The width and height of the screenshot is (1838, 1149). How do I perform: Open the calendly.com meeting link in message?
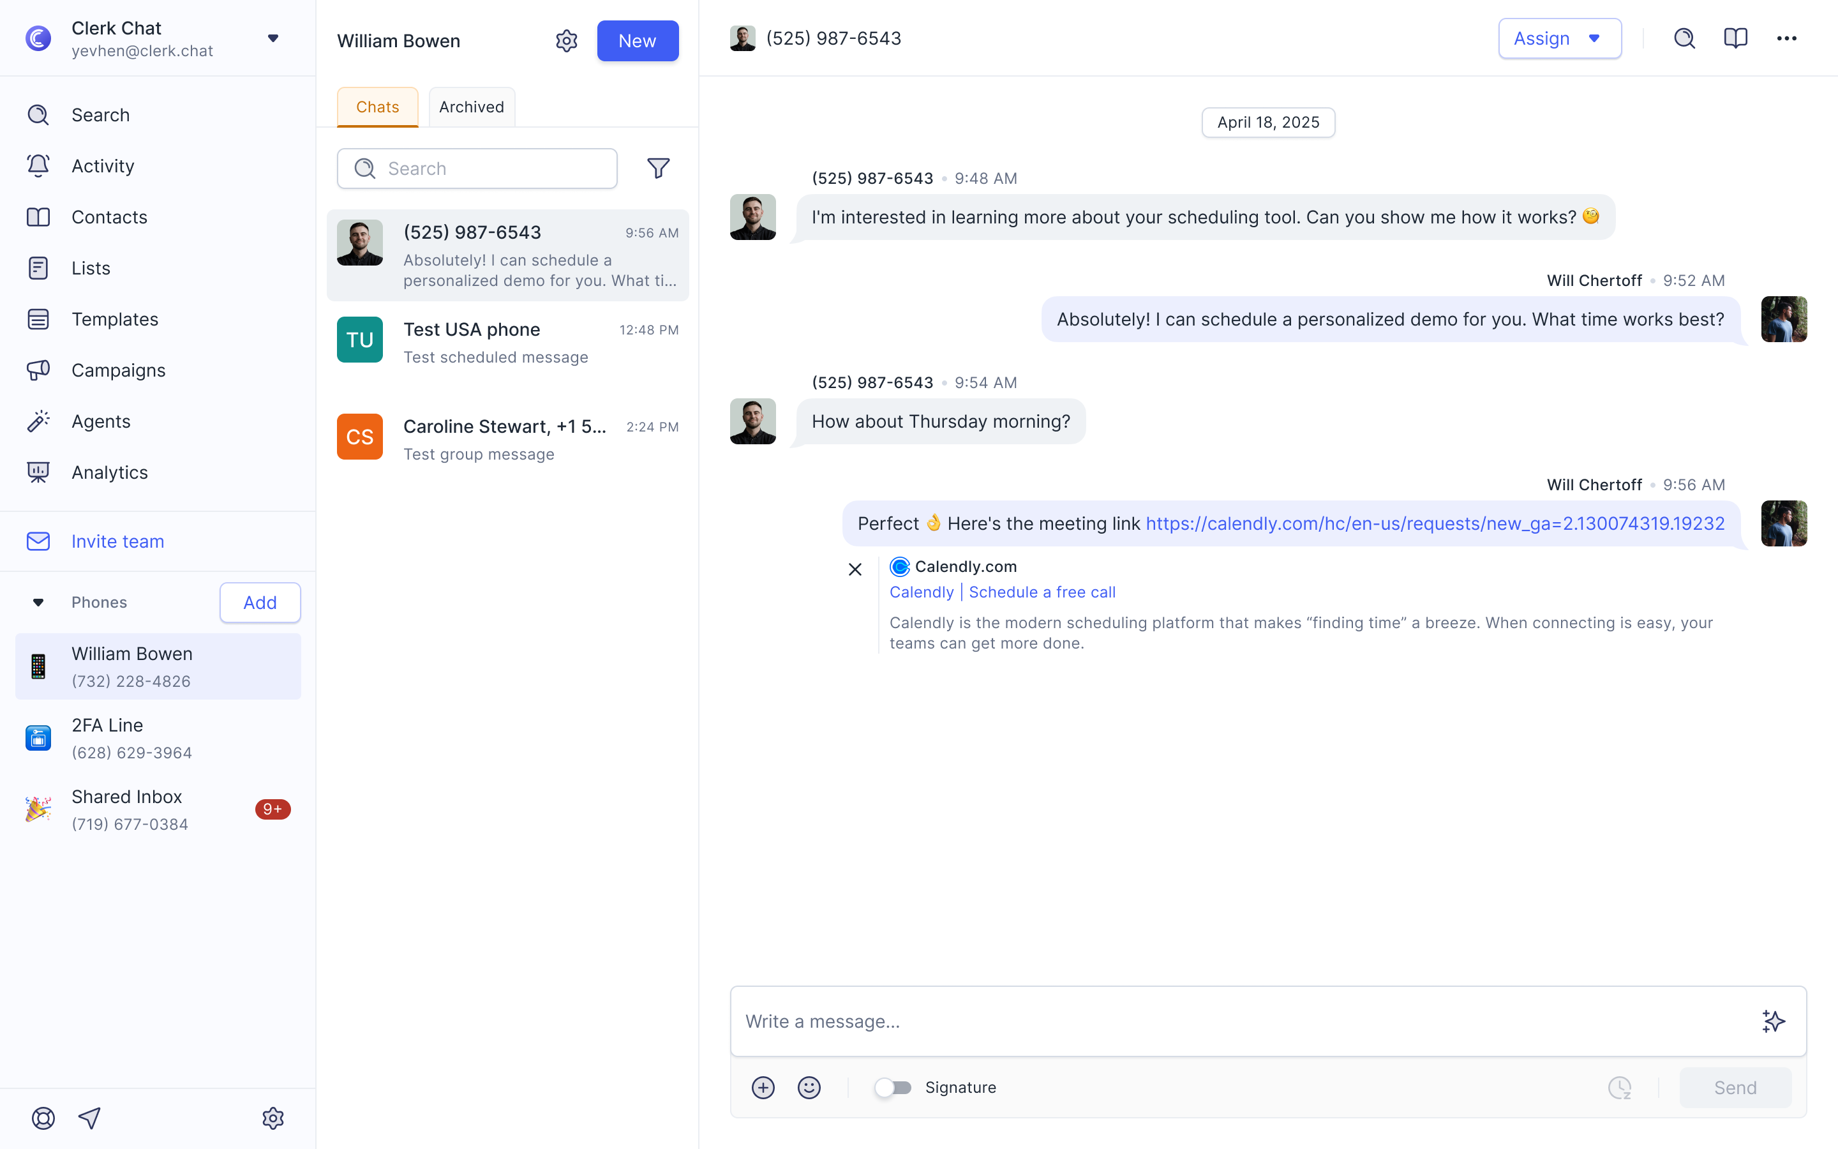coord(1435,523)
